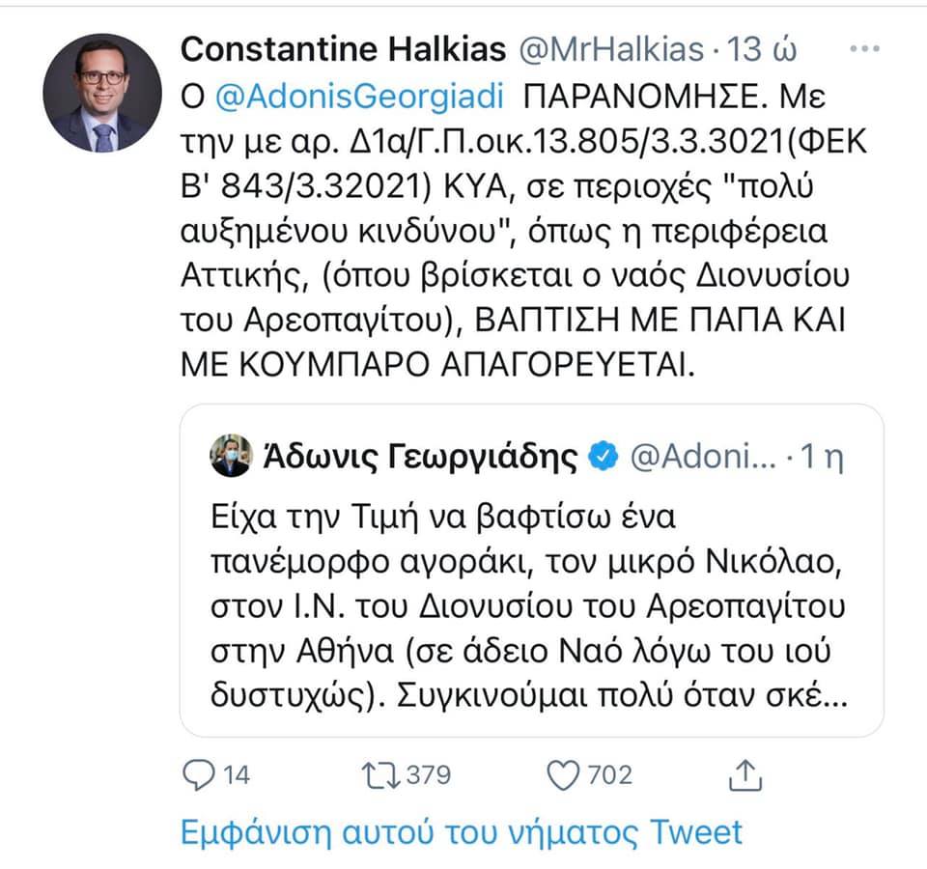The height and width of the screenshot is (869, 927).
Task: Open Constantine Halkias profile picture
Action: pyautogui.click(x=102, y=94)
